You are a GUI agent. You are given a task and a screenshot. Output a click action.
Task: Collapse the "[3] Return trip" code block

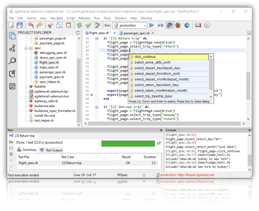coord(97,39)
